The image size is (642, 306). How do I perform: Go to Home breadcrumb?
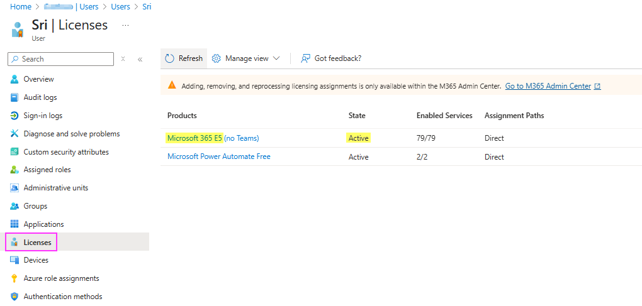coord(21,7)
